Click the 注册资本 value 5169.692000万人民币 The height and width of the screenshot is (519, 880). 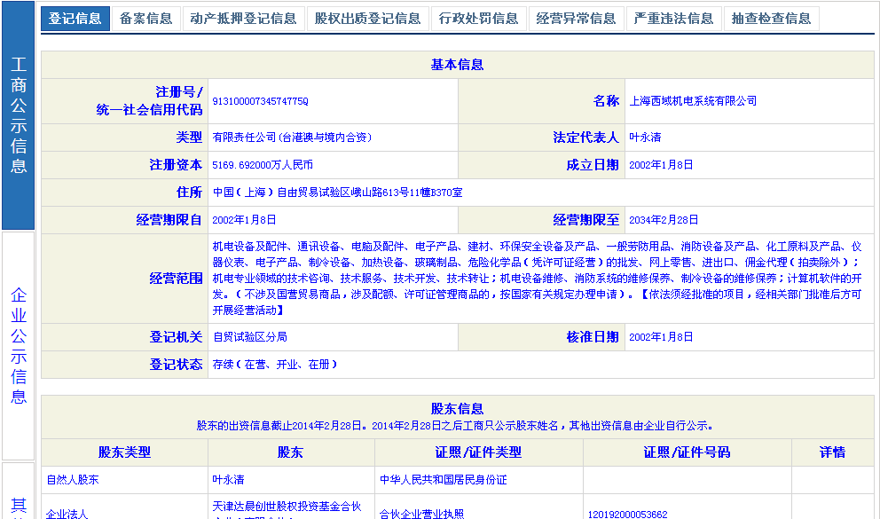(x=263, y=165)
